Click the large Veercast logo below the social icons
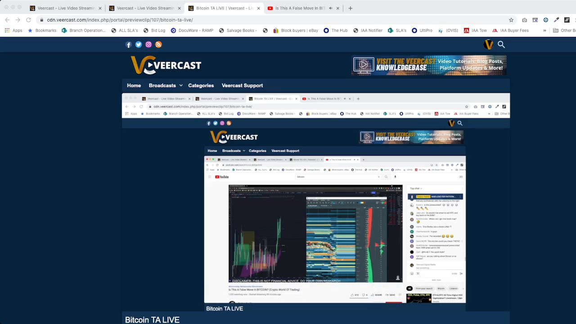 tap(166, 65)
